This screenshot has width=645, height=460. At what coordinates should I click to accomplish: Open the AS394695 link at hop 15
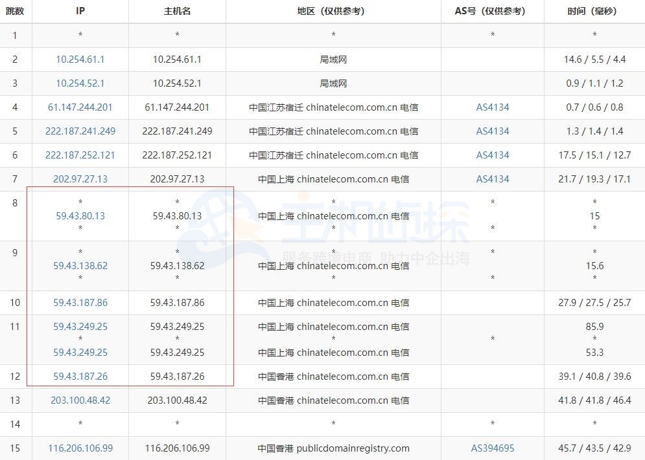point(492,448)
